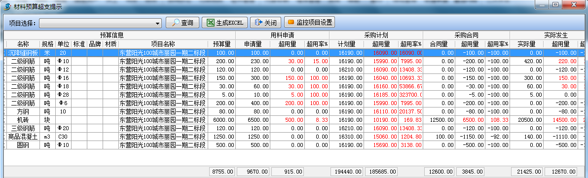Click the 8.33 overuse rate cell
The image size is (588, 178).
pos(317,120)
